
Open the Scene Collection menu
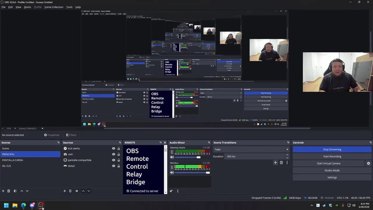[54, 7]
